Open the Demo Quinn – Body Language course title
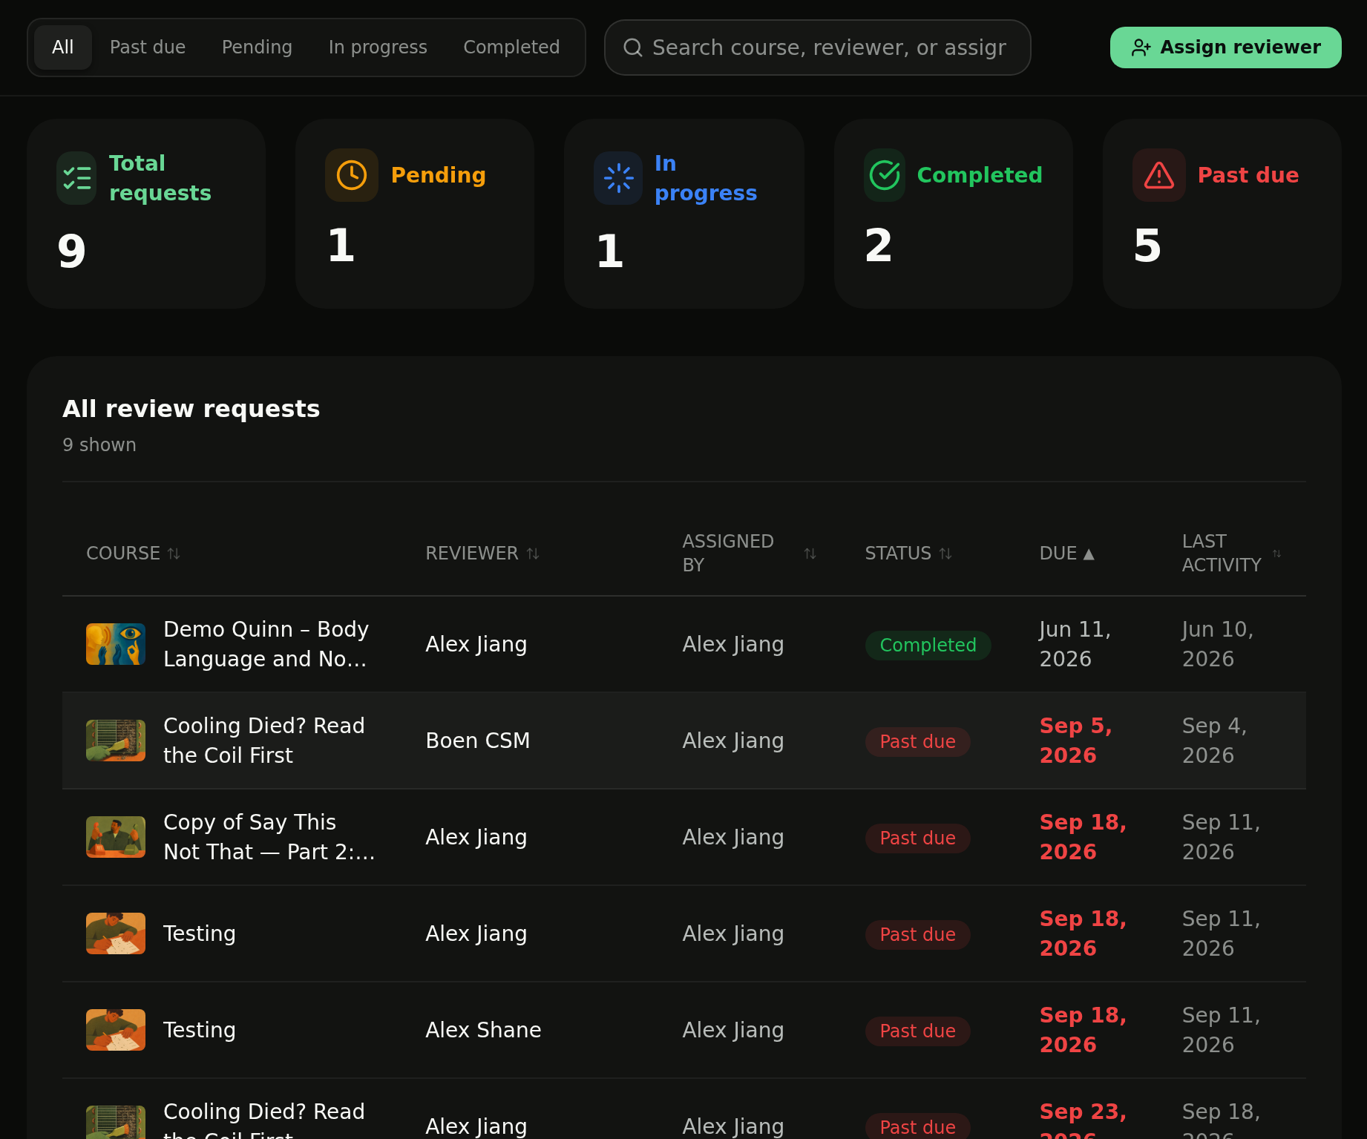Image resolution: width=1367 pixels, height=1139 pixels. (266, 644)
